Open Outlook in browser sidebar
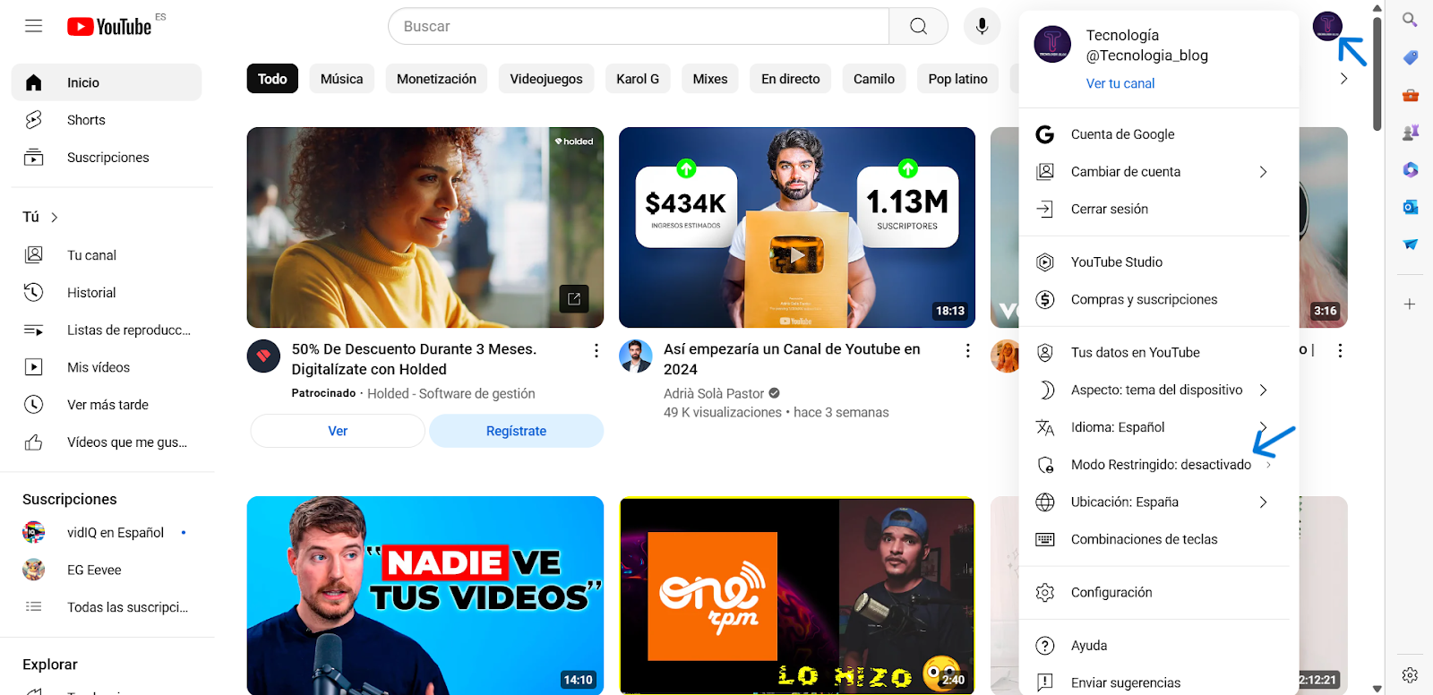The height and width of the screenshot is (695, 1433). (1410, 207)
